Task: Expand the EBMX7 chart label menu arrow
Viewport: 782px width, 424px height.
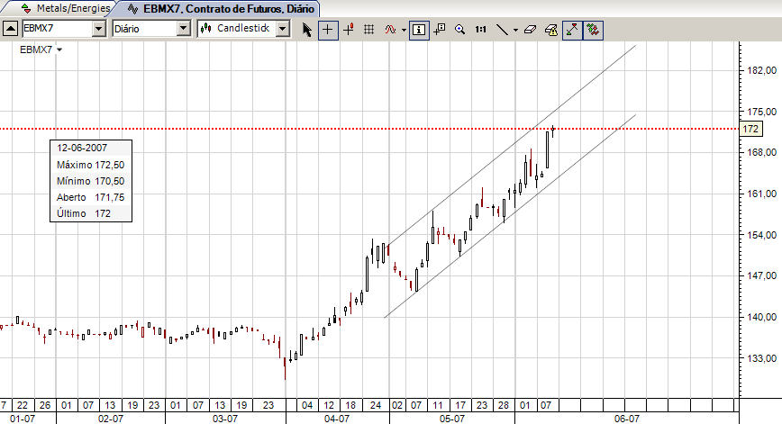Action: coord(59,50)
